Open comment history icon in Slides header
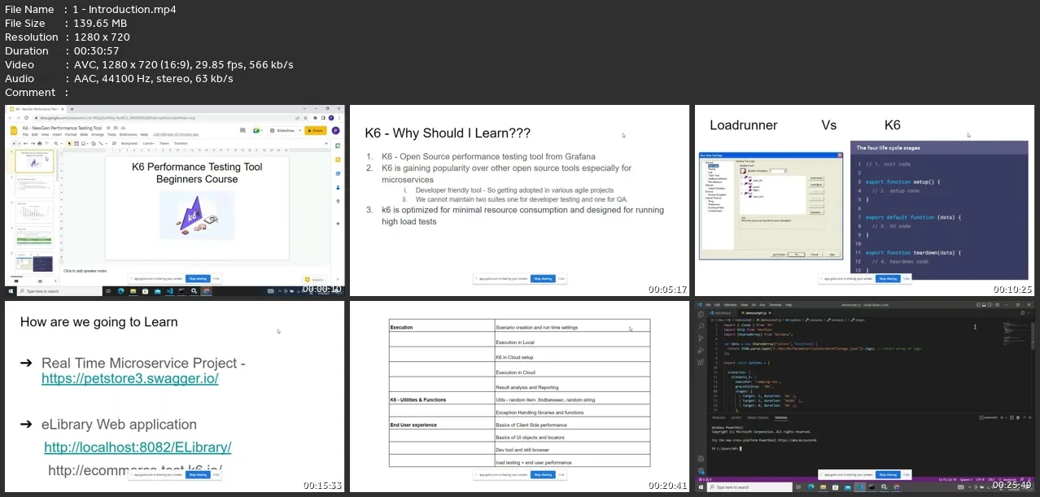This screenshot has height=497, width=1040. pos(243,130)
